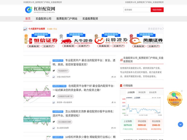
Task: Open thumbnail of 在线配资平台哪个好 article
Action: click(37, 94)
